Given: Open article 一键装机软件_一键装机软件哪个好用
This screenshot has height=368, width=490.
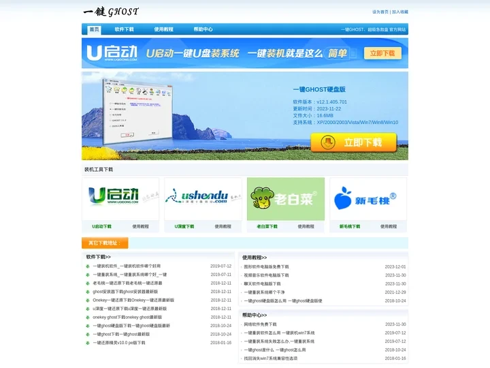Looking at the screenshot, I should click(127, 266).
